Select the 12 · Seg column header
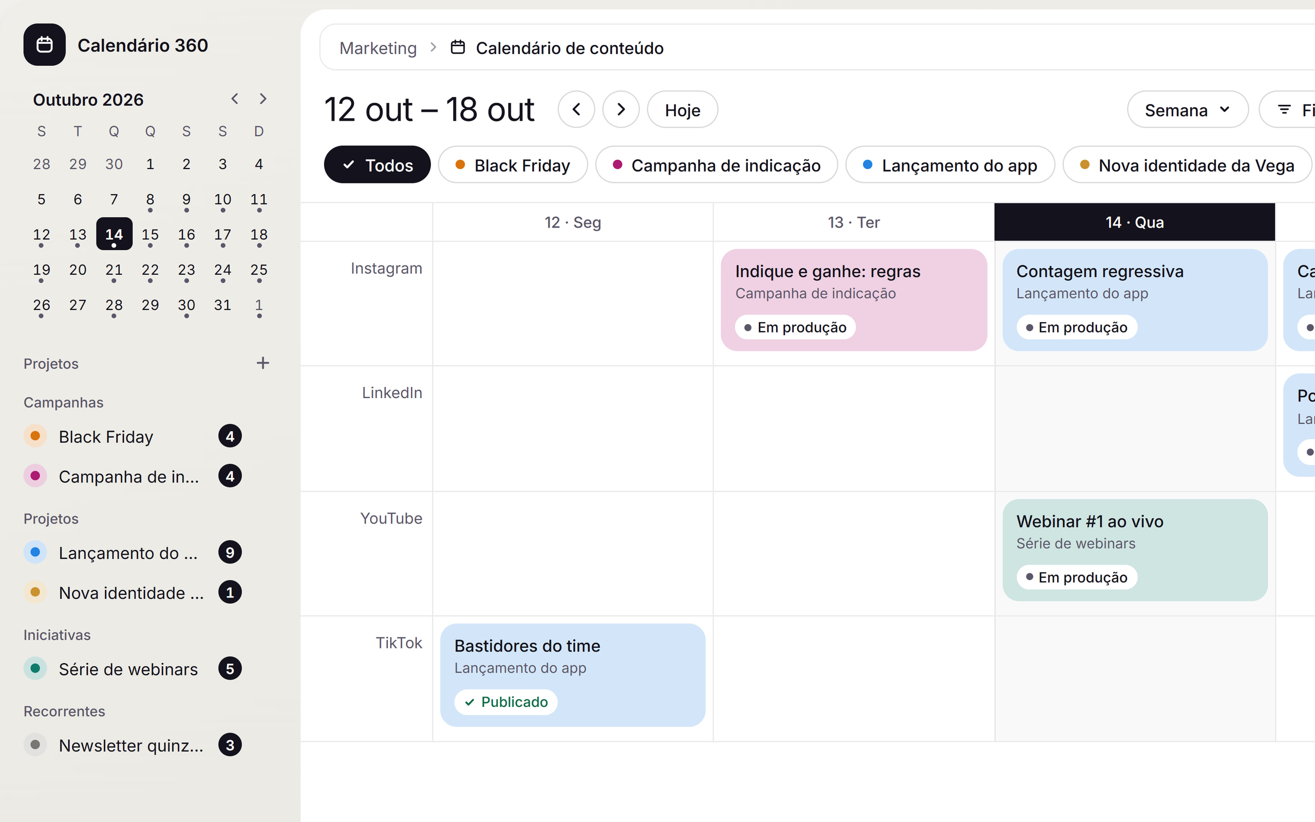The image size is (1315, 822). tap(573, 222)
